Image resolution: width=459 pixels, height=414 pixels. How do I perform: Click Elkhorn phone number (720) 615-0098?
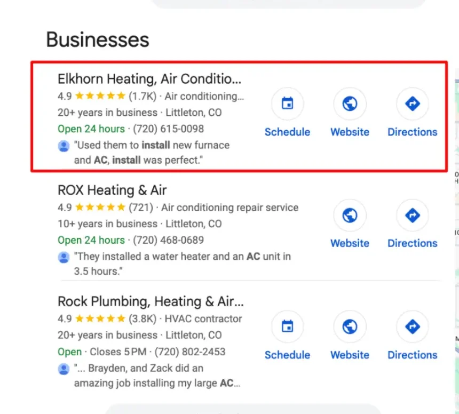point(168,129)
